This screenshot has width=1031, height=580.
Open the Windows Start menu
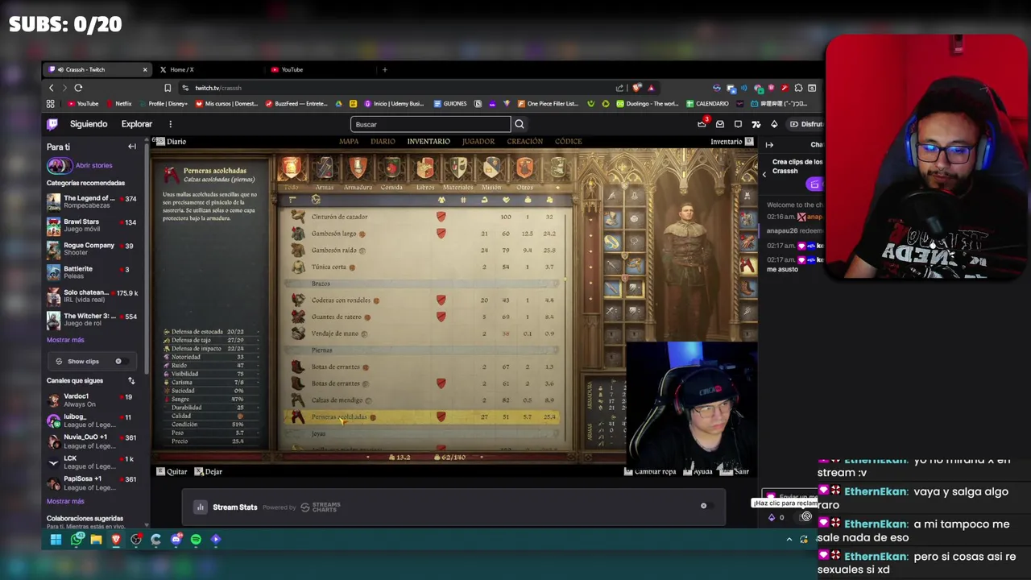tap(56, 540)
